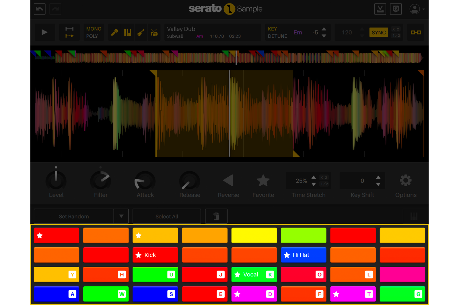Select the Keys stem piano icon
Viewport: 459px width, 305px height.
tap(127, 32)
